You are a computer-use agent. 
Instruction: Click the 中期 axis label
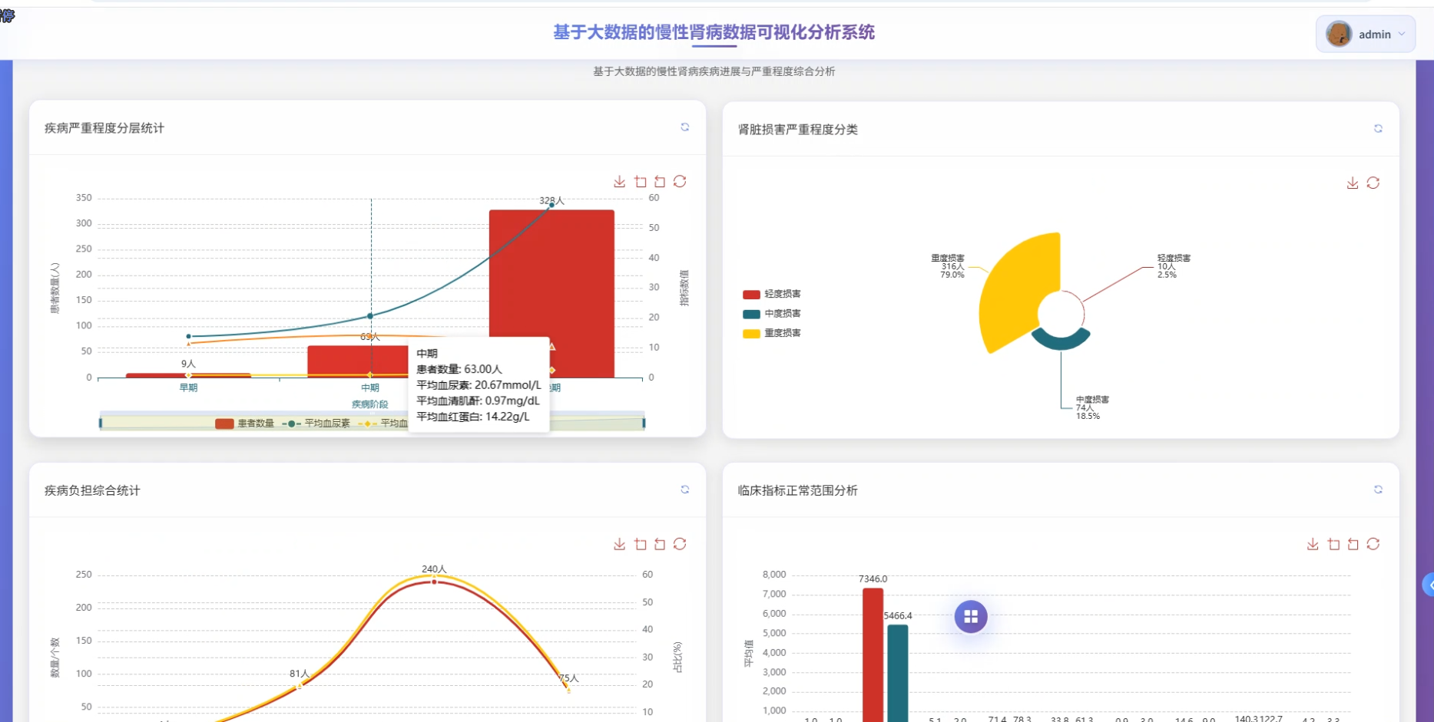370,387
